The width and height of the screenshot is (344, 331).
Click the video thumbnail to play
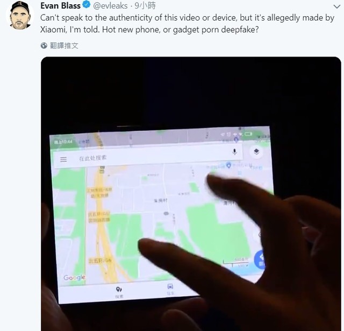click(191, 194)
